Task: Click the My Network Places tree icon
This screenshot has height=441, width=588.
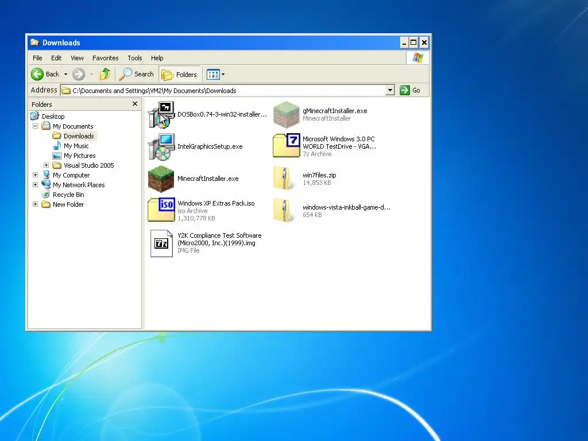Action: (x=46, y=184)
